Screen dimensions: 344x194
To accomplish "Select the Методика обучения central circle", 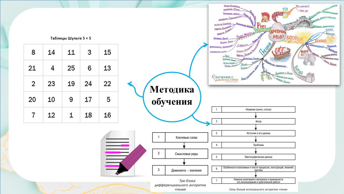I will (172, 96).
